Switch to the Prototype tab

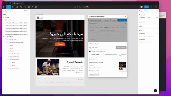[146, 11]
